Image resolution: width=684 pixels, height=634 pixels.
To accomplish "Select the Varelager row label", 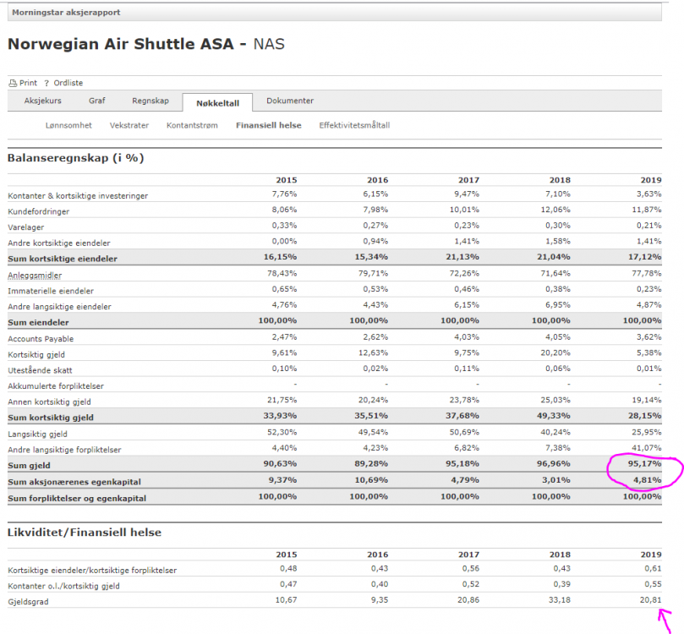I will [25, 227].
